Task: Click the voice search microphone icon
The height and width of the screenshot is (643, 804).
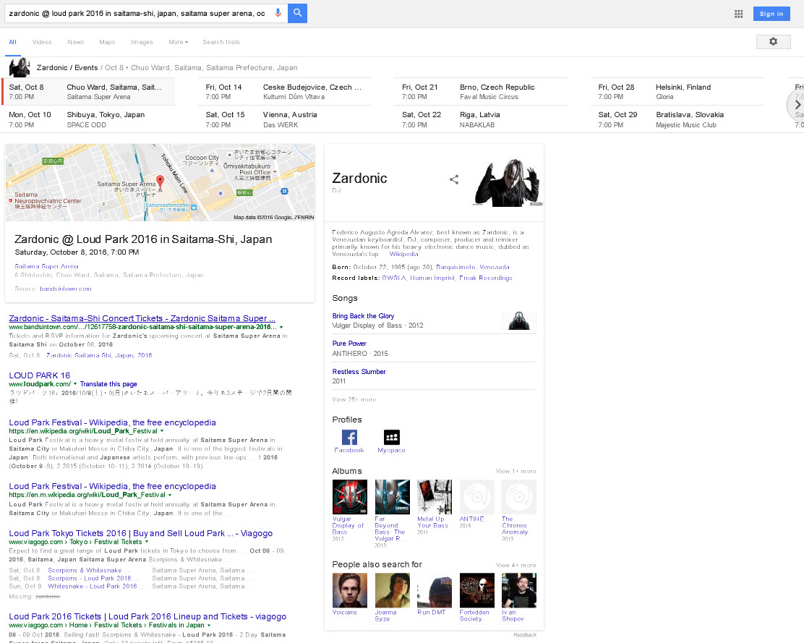Action: click(x=278, y=13)
